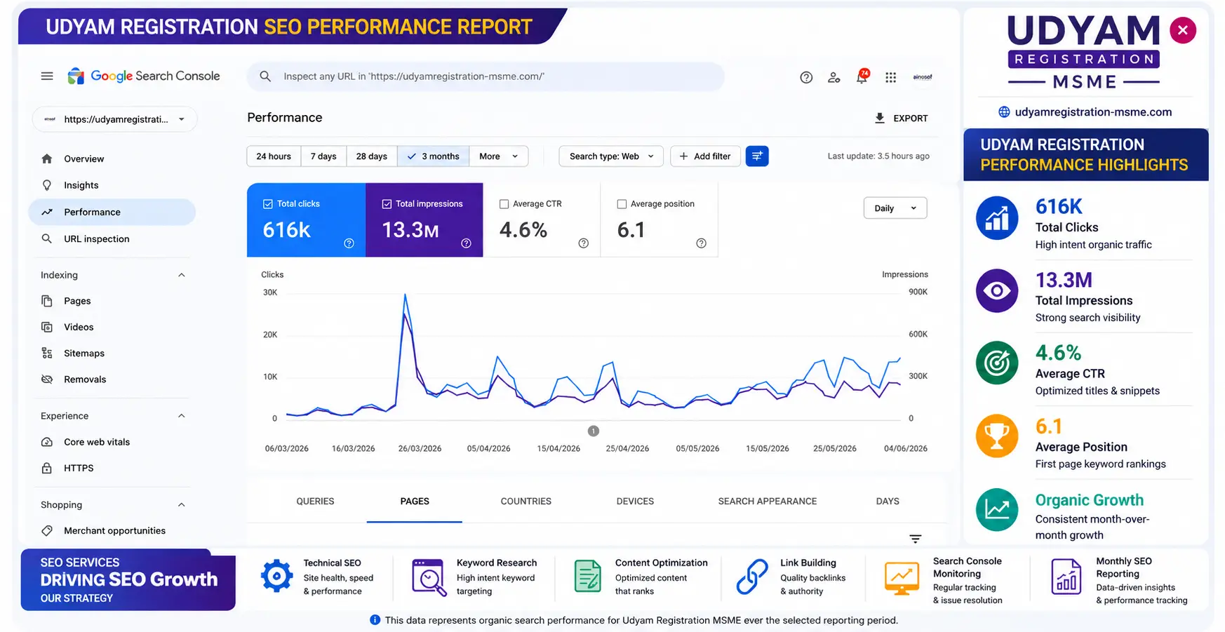The width and height of the screenshot is (1225, 632).
Task: Open the hamburger navigation menu
Action: (47, 76)
